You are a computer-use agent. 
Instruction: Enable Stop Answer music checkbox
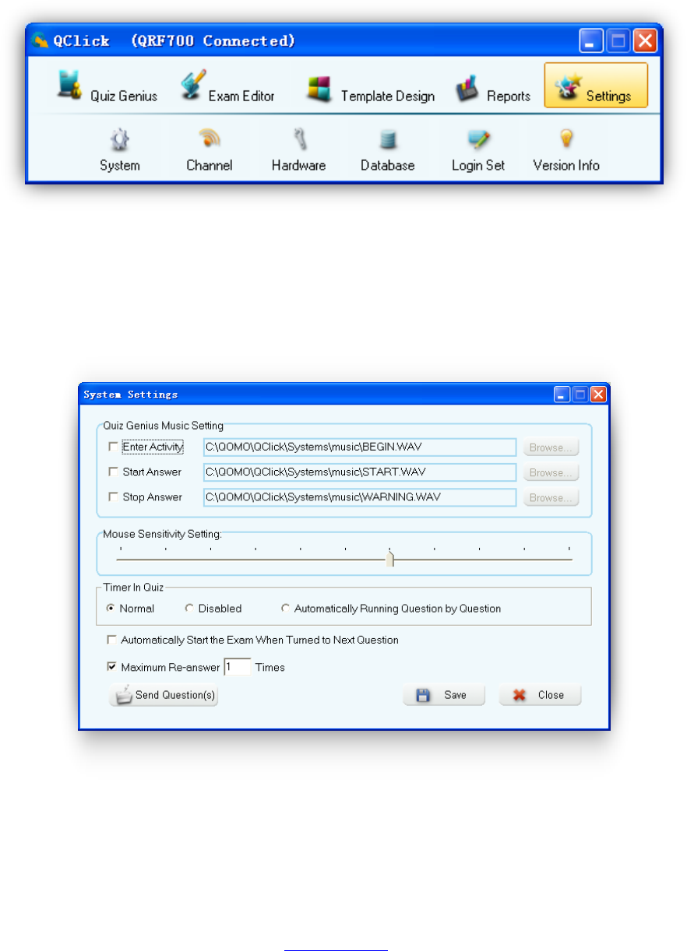click(x=114, y=497)
